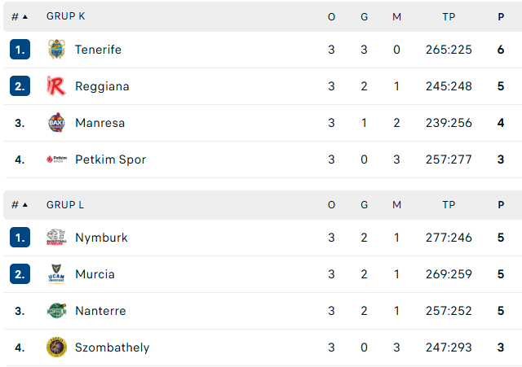This screenshot has height=367, width=522.
Task: Click the Murcia UCAM logo
Action: 56,274
